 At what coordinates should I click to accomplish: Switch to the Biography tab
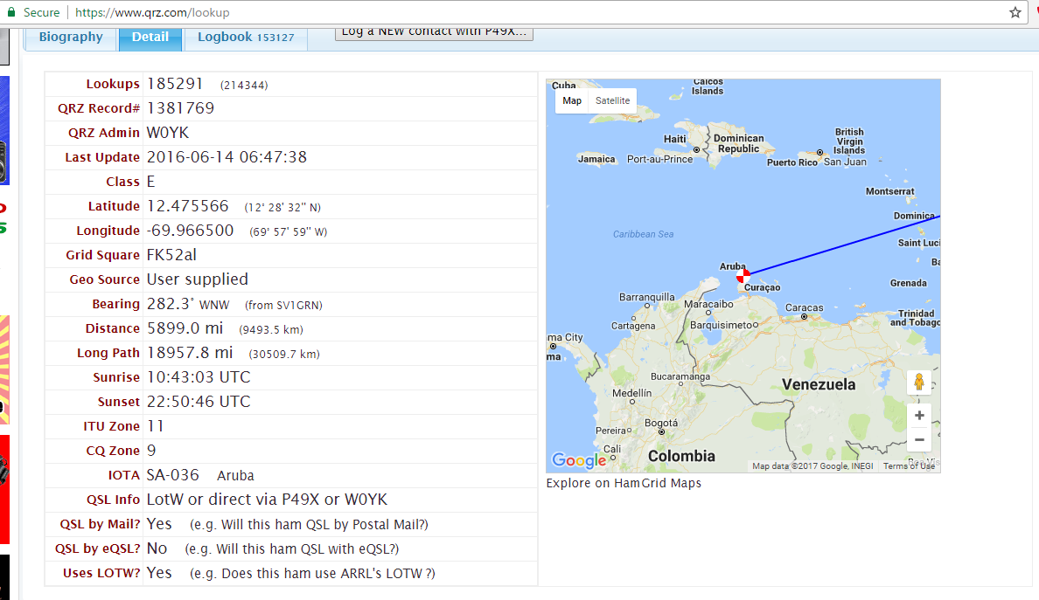click(71, 37)
